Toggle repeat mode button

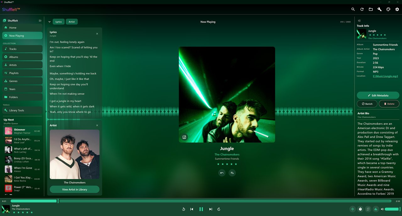click(368, 209)
